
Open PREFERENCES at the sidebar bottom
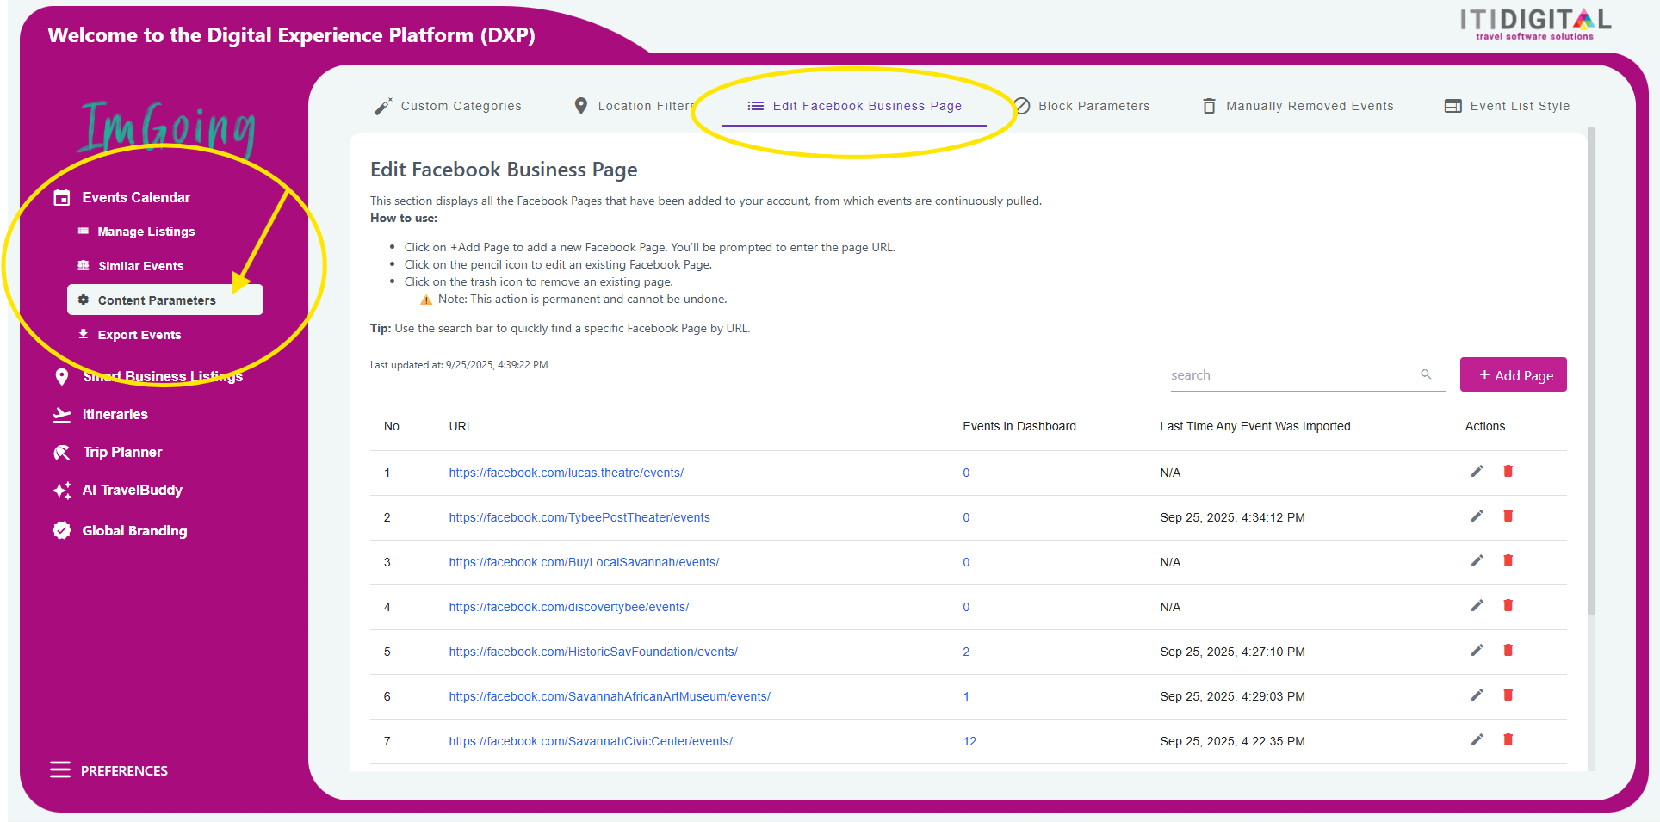click(124, 770)
